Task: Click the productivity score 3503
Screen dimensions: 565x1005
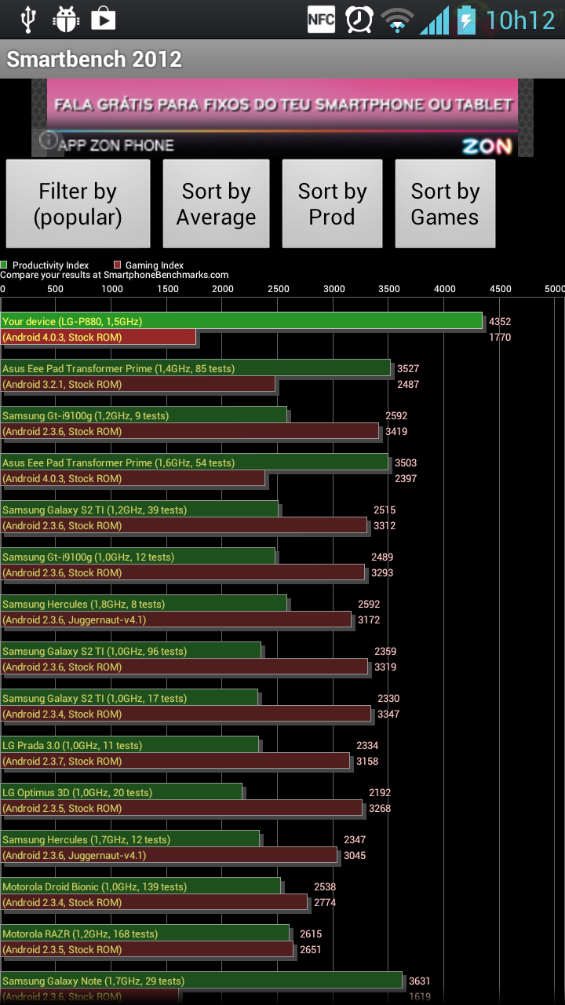Action: coord(406,463)
